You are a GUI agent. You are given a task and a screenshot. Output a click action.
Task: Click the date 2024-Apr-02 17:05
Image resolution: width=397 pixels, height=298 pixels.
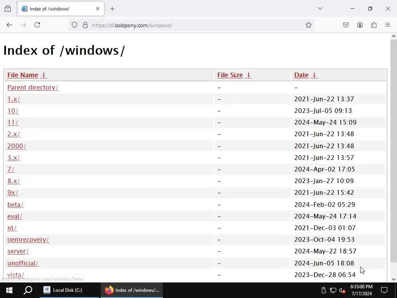[325, 169]
